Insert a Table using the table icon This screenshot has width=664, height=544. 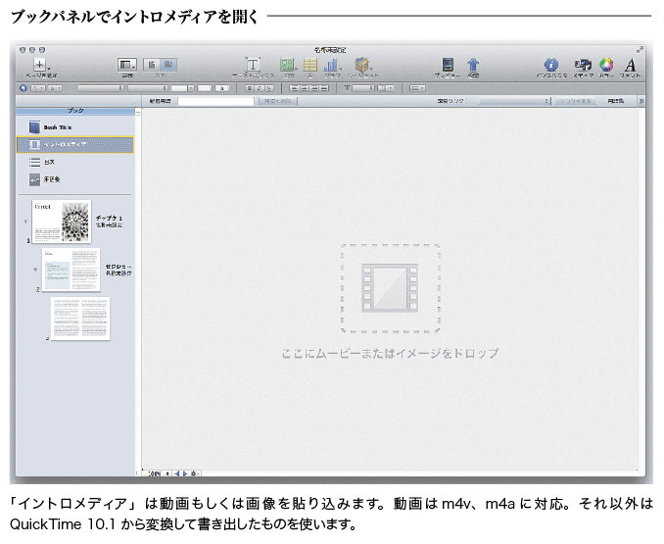310,65
